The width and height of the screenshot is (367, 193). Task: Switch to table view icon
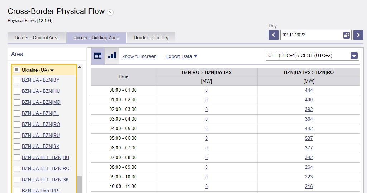tap(98, 56)
